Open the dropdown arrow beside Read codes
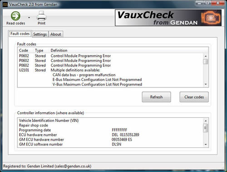Screen dimensions: 227x172 29,18
